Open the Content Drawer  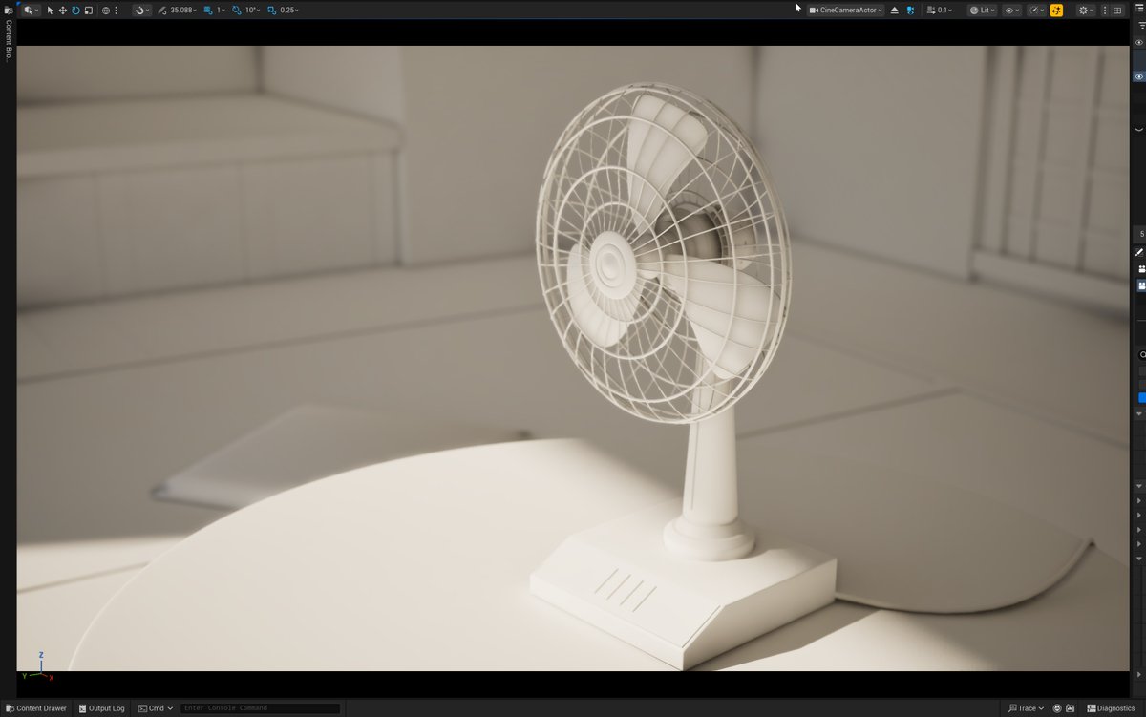(x=36, y=708)
